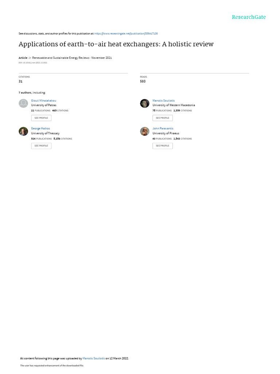
Task: Click See Profile under University of Piraeus
Action: [163, 146]
